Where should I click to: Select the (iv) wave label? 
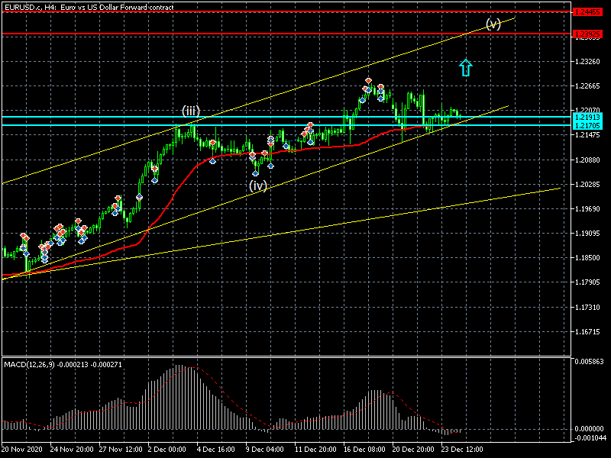(257, 185)
